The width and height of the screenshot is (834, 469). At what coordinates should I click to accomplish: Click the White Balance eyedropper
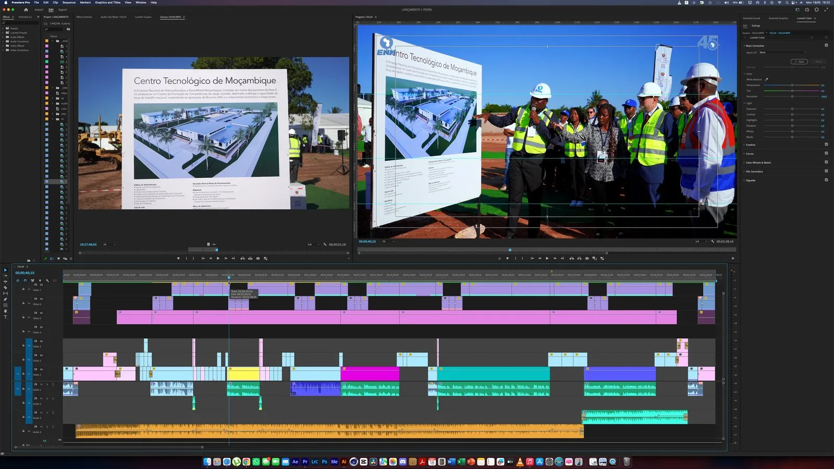pyautogui.click(x=767, y=79)
